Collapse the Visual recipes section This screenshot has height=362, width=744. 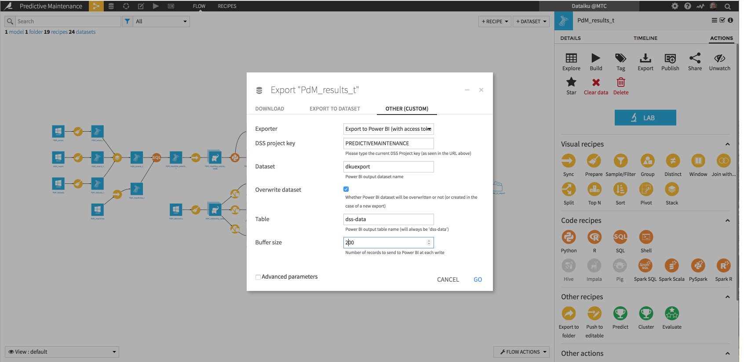pyautogui.click(x=727, y=144)
